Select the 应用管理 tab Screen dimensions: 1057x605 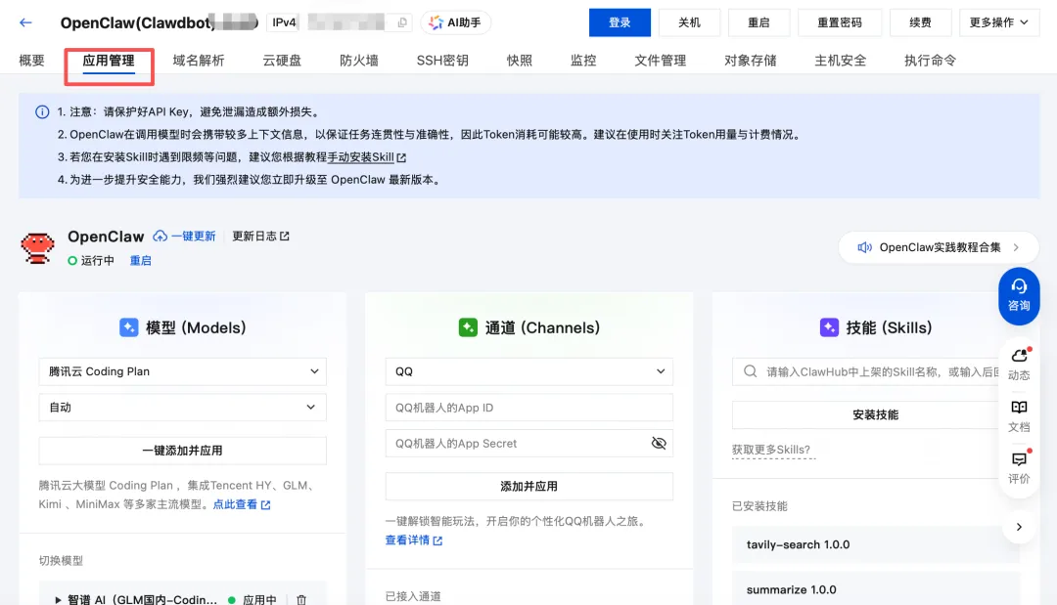coord(109,61)
